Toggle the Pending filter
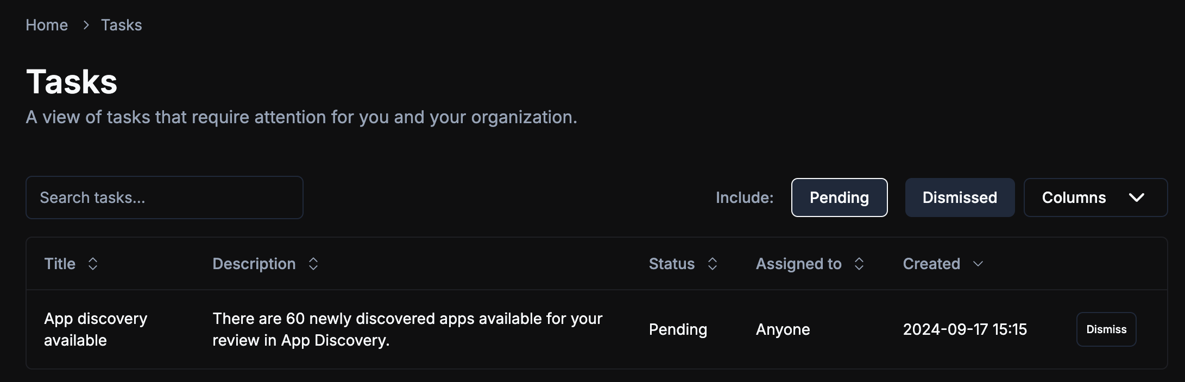 point(839,198)
